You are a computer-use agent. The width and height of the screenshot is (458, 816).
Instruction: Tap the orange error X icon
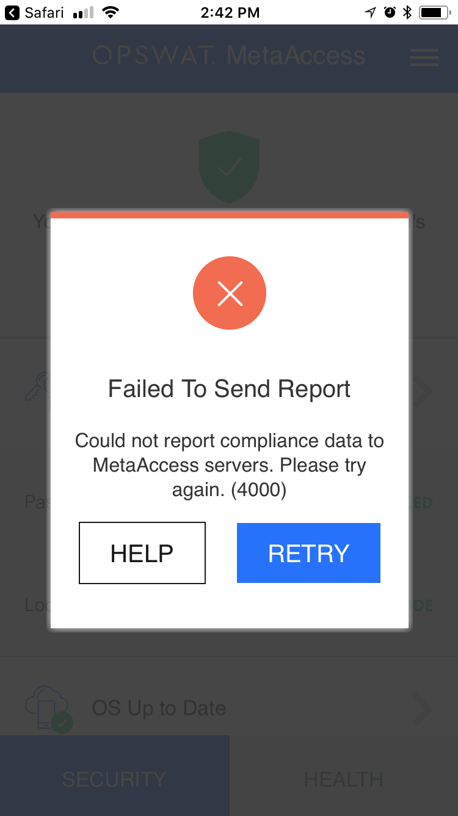[230, 293]
